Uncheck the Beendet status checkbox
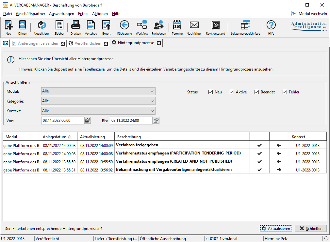This screenshot has height=242, width=330. tap(256, 92)
